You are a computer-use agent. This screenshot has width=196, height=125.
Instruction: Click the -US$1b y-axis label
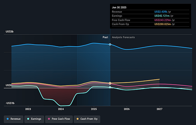click(10, 103)
